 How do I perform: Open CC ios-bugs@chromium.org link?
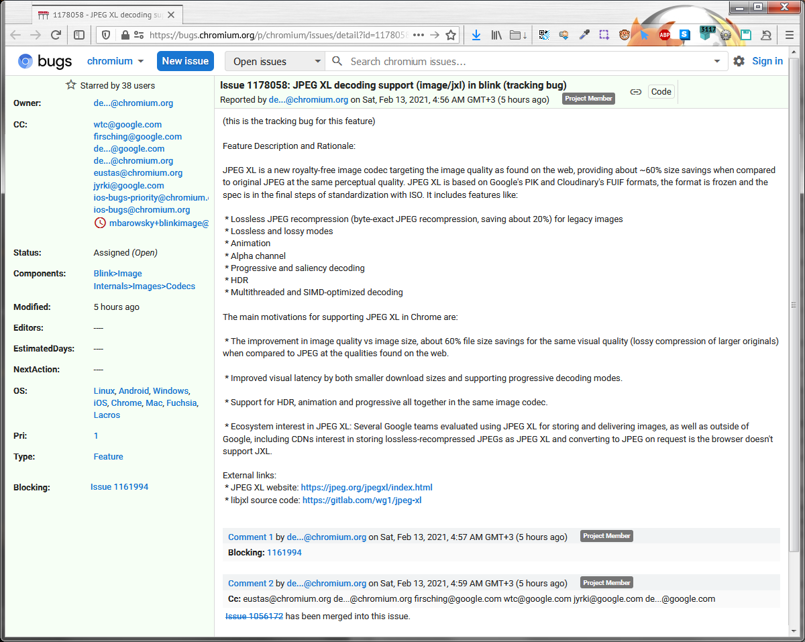click(142, 210)
